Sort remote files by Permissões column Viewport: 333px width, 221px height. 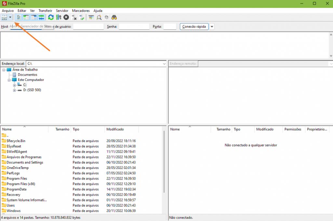pos(294,129)
